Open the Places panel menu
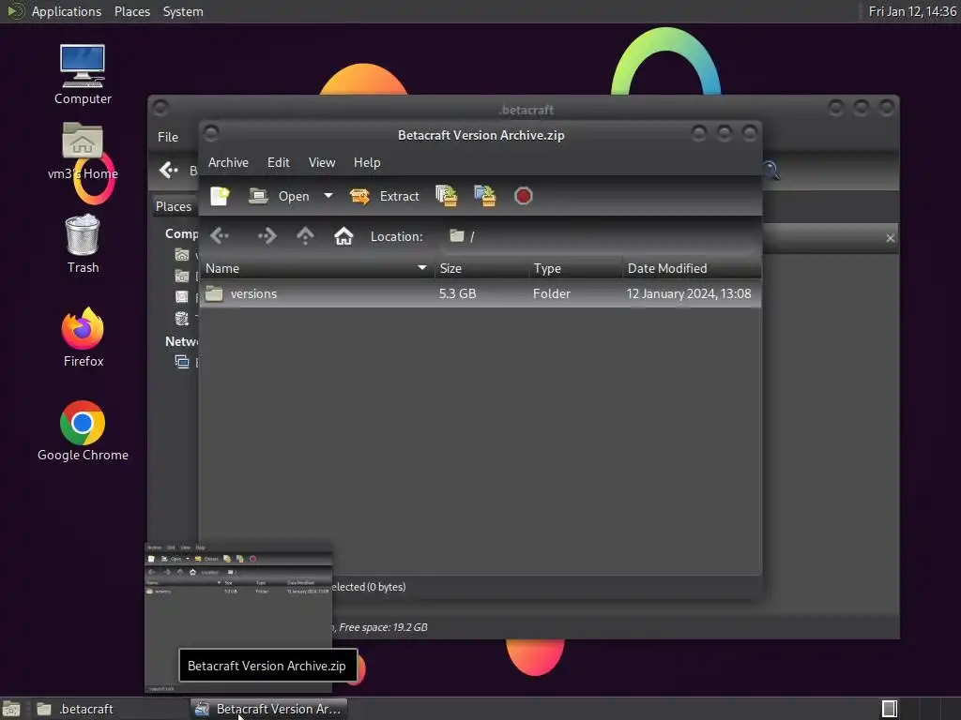This screenshot has width=961, height=720. (132, 11)
